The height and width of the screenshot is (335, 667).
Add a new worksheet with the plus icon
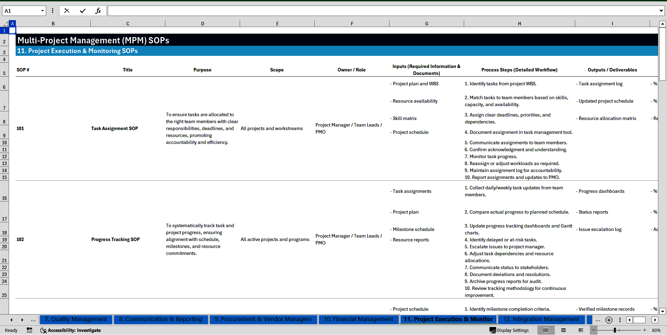[x=609, y=320]
